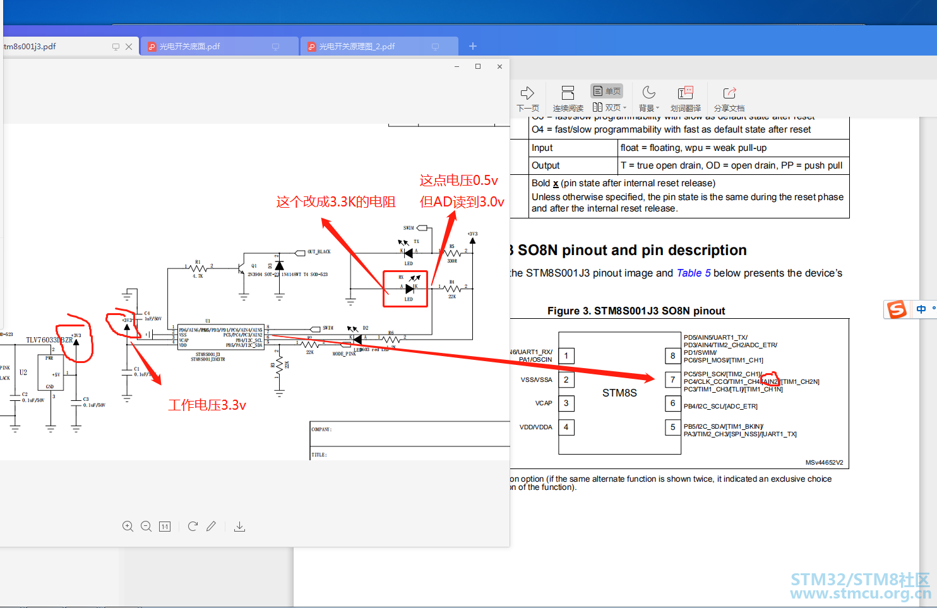The width and height of the screenshot is (937, 608).
Task: Enable continuous reading mode
Action: click(x=568, y=99)
